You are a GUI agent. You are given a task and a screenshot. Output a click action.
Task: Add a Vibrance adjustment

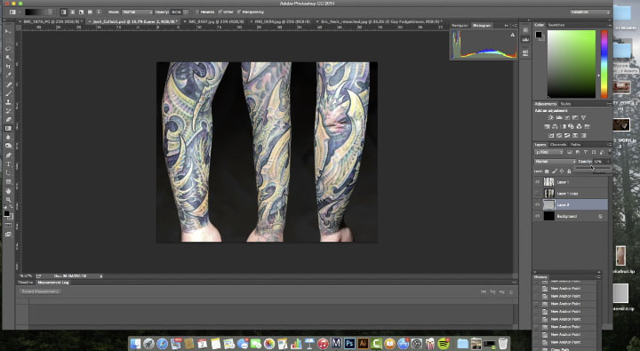pos(583,117)
